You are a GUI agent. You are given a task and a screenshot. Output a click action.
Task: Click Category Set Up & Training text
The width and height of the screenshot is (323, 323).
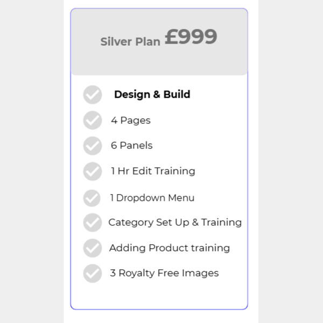click(175, 222)
